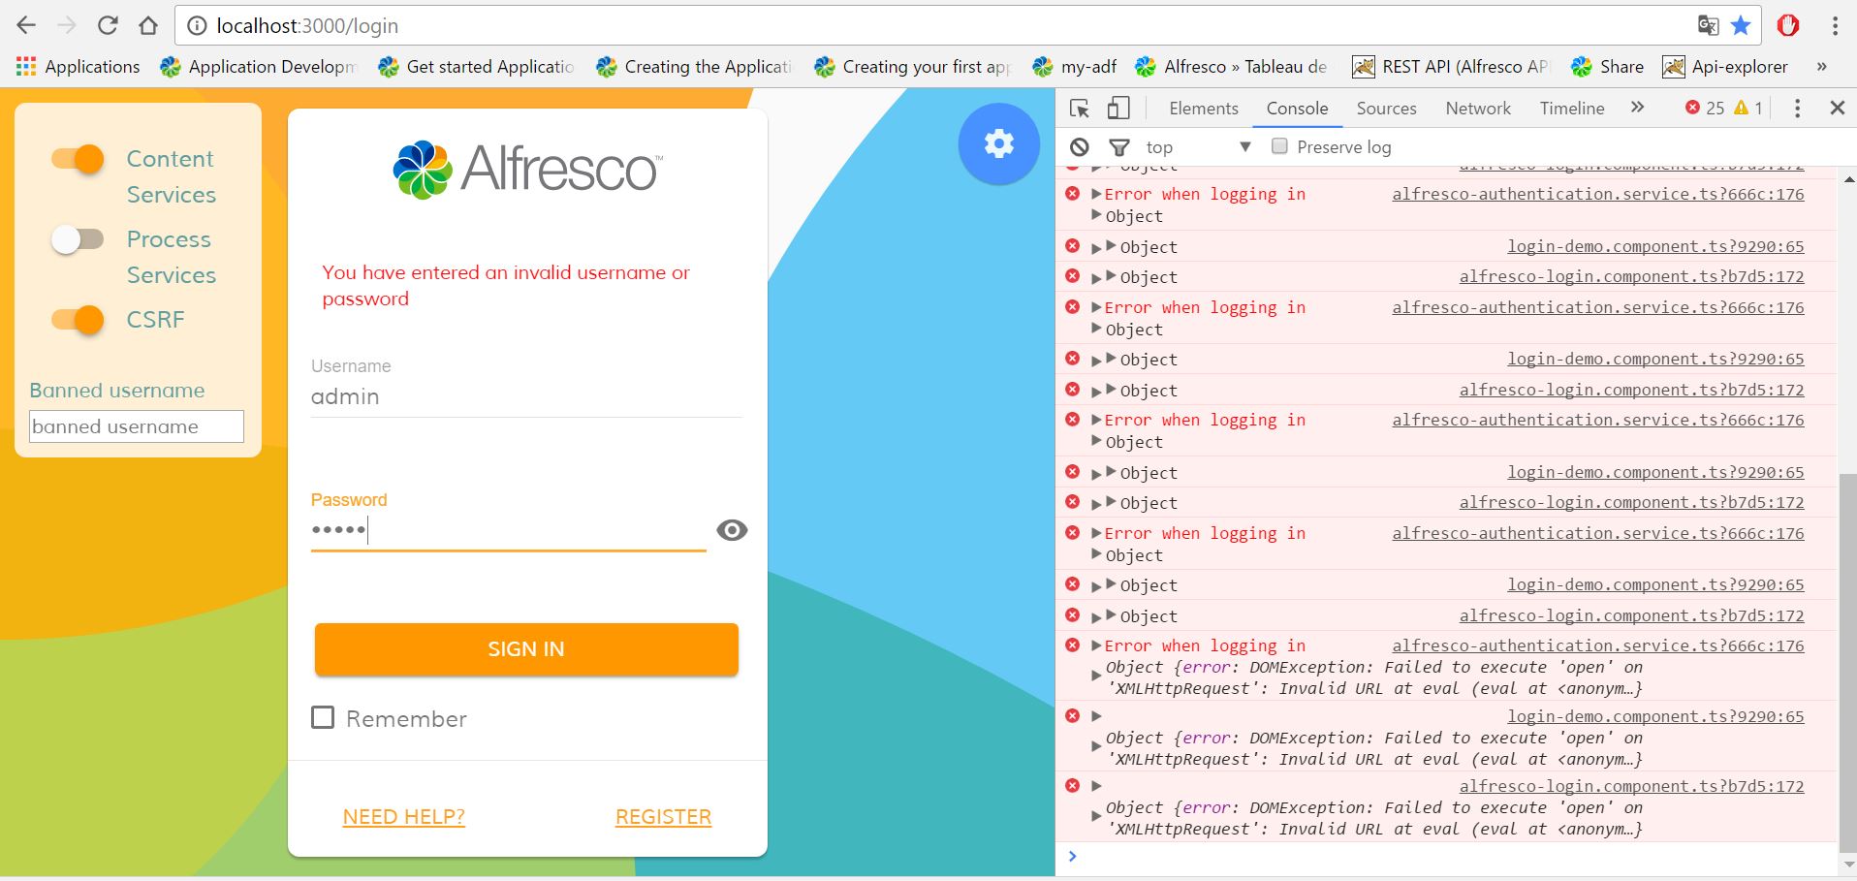
Task: Click the 'Banned username' label
Action: point(117,391)
